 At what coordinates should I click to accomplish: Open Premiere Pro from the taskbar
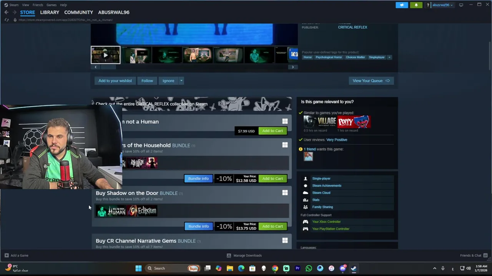pos(298,268)
